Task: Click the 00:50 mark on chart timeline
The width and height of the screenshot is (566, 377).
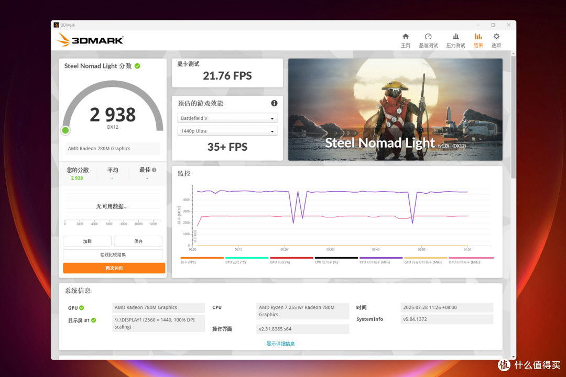Action: coord(421,250)
